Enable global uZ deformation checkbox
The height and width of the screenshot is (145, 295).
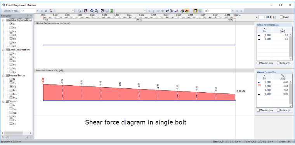point(11,35)
